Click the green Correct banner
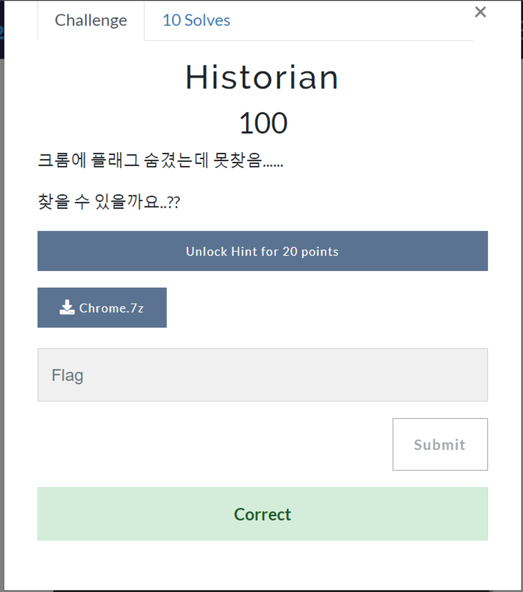This screenshot has height=592, width=523. coord(263,514)
